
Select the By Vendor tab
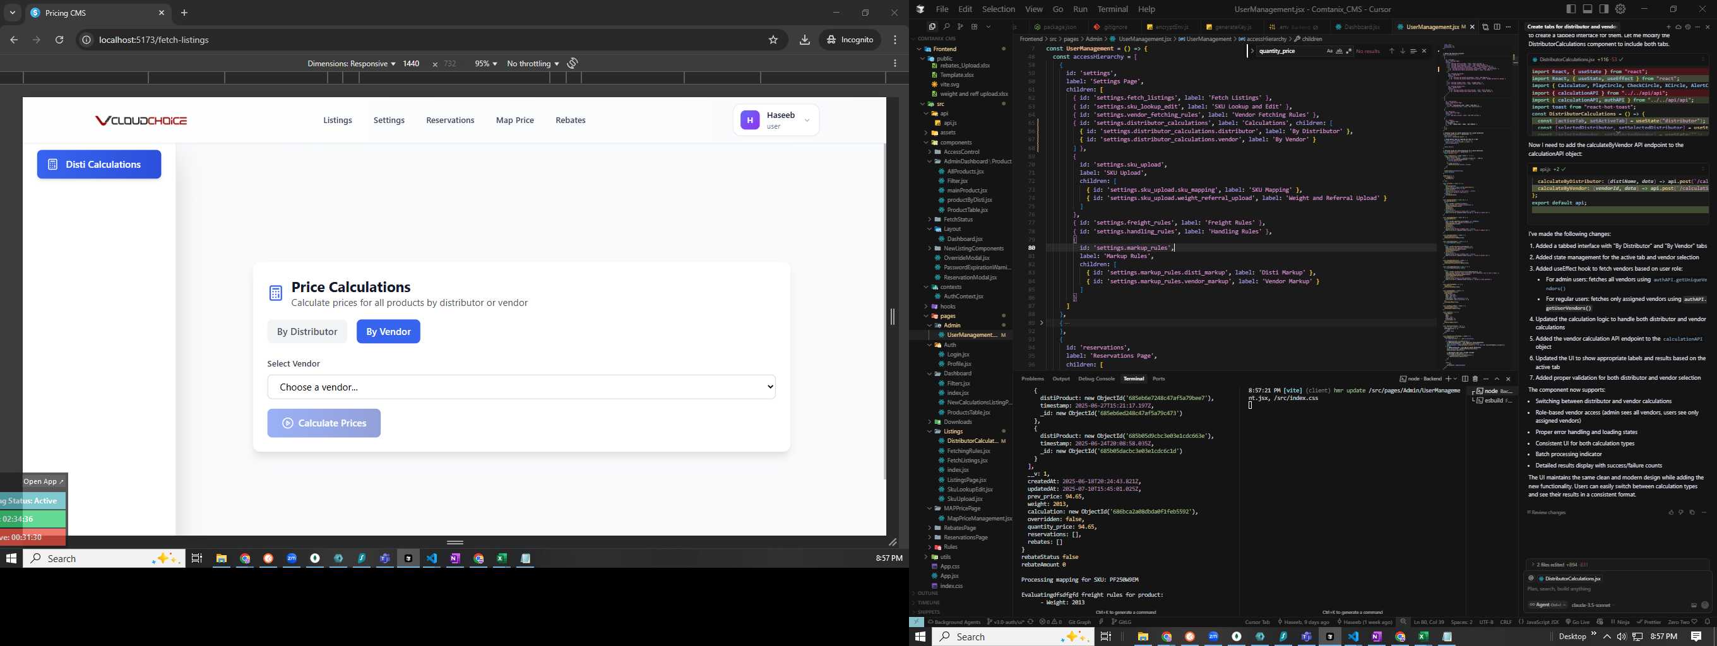point(388,332)
